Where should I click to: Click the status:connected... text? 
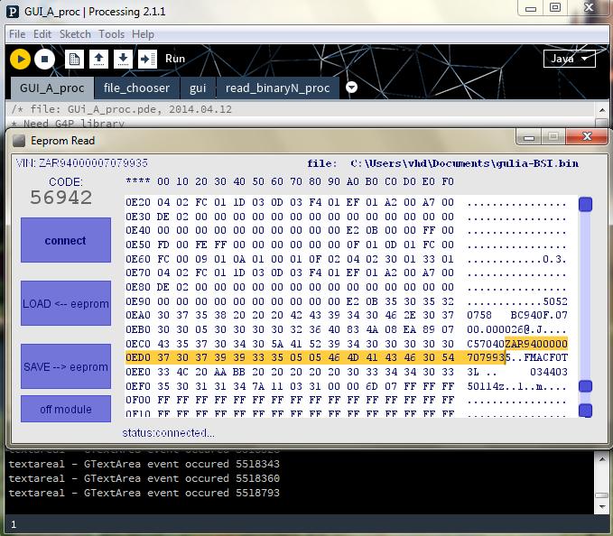pos(168,433)
